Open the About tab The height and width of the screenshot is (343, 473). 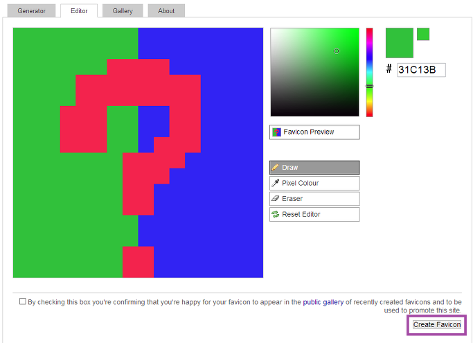coord(166,11)
